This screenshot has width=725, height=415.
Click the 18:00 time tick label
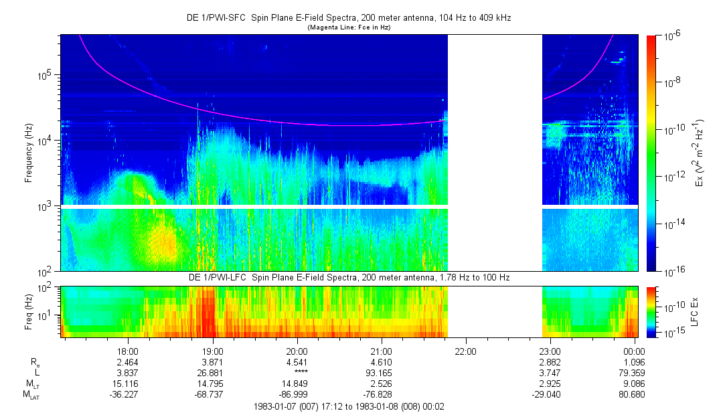coord(128,351)
